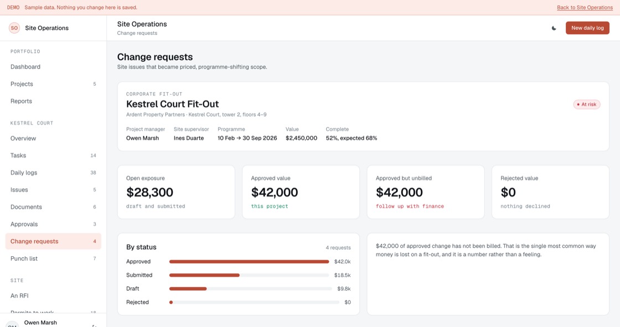This screenshot has width=620, height=327.
Task: Select Issues in the sidebar
Action: point(53,190)
